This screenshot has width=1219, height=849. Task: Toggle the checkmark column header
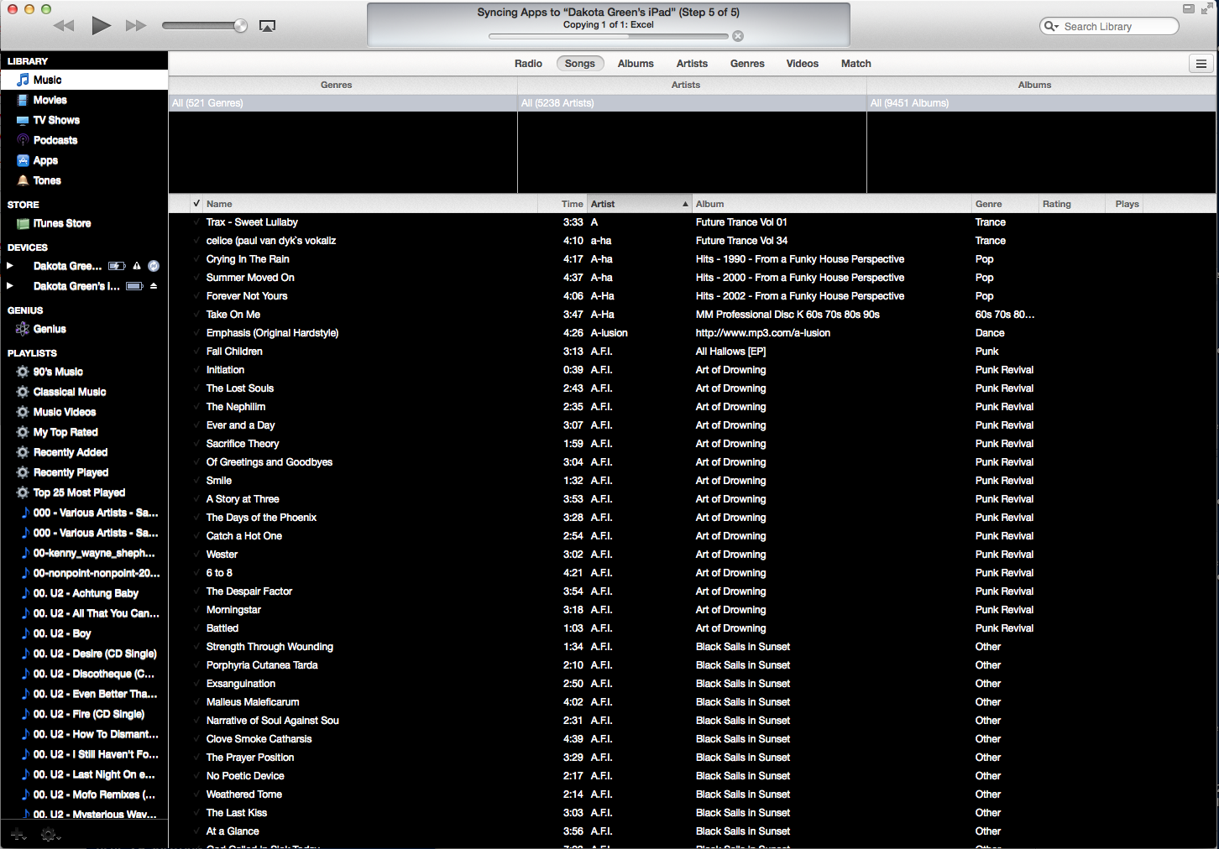(x=196, y=204)
